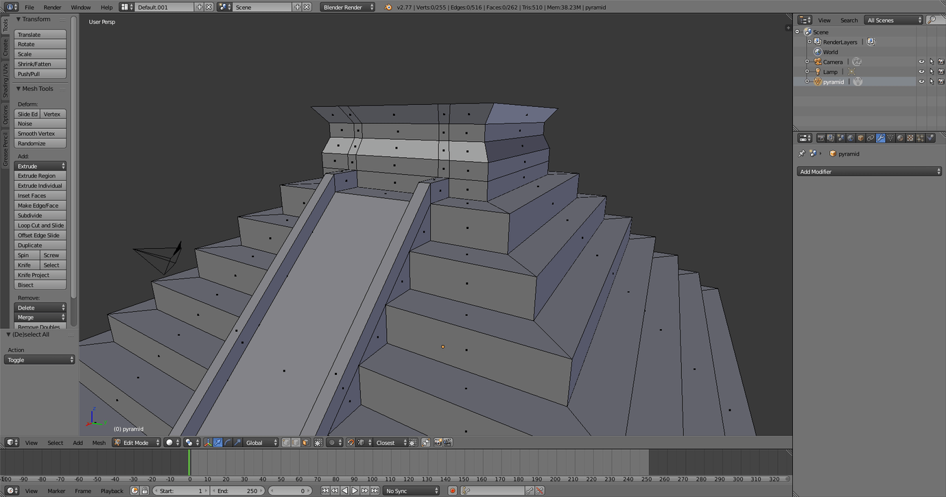Open the Add Modifier dropdown
This screenshot has height=497, width=946.
click(869, 171)
